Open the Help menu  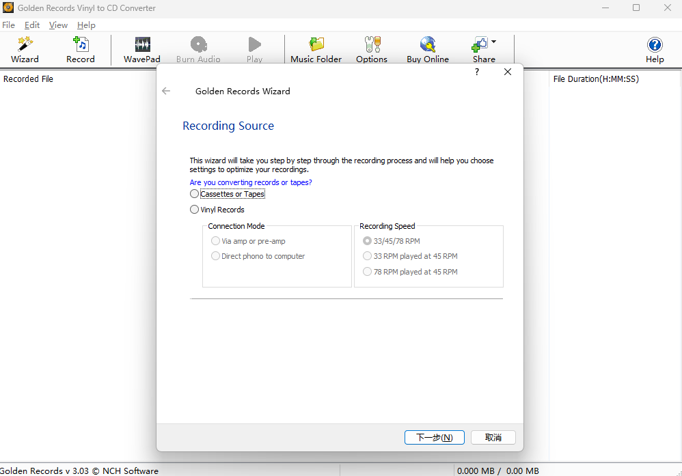(x=86, y=25)
